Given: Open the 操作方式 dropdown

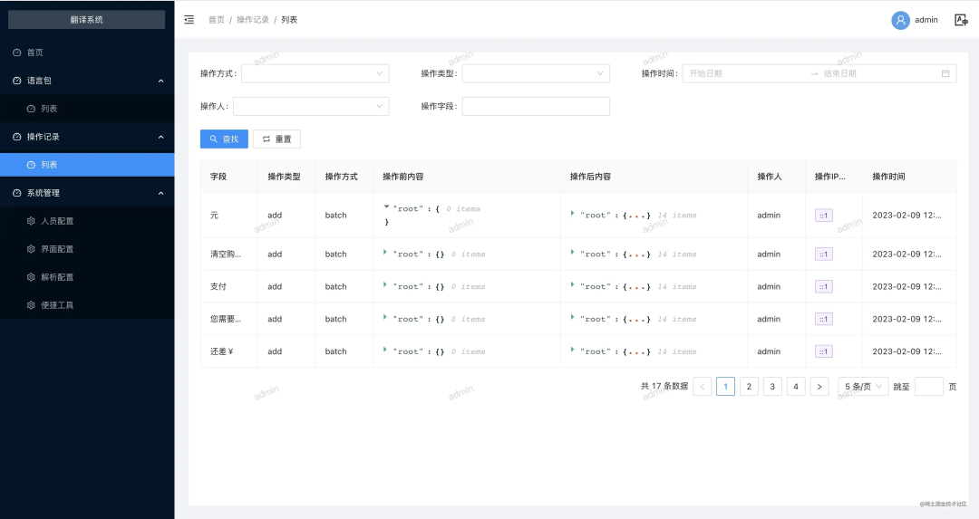Looking at the screenshot, I should click(315, 73).
